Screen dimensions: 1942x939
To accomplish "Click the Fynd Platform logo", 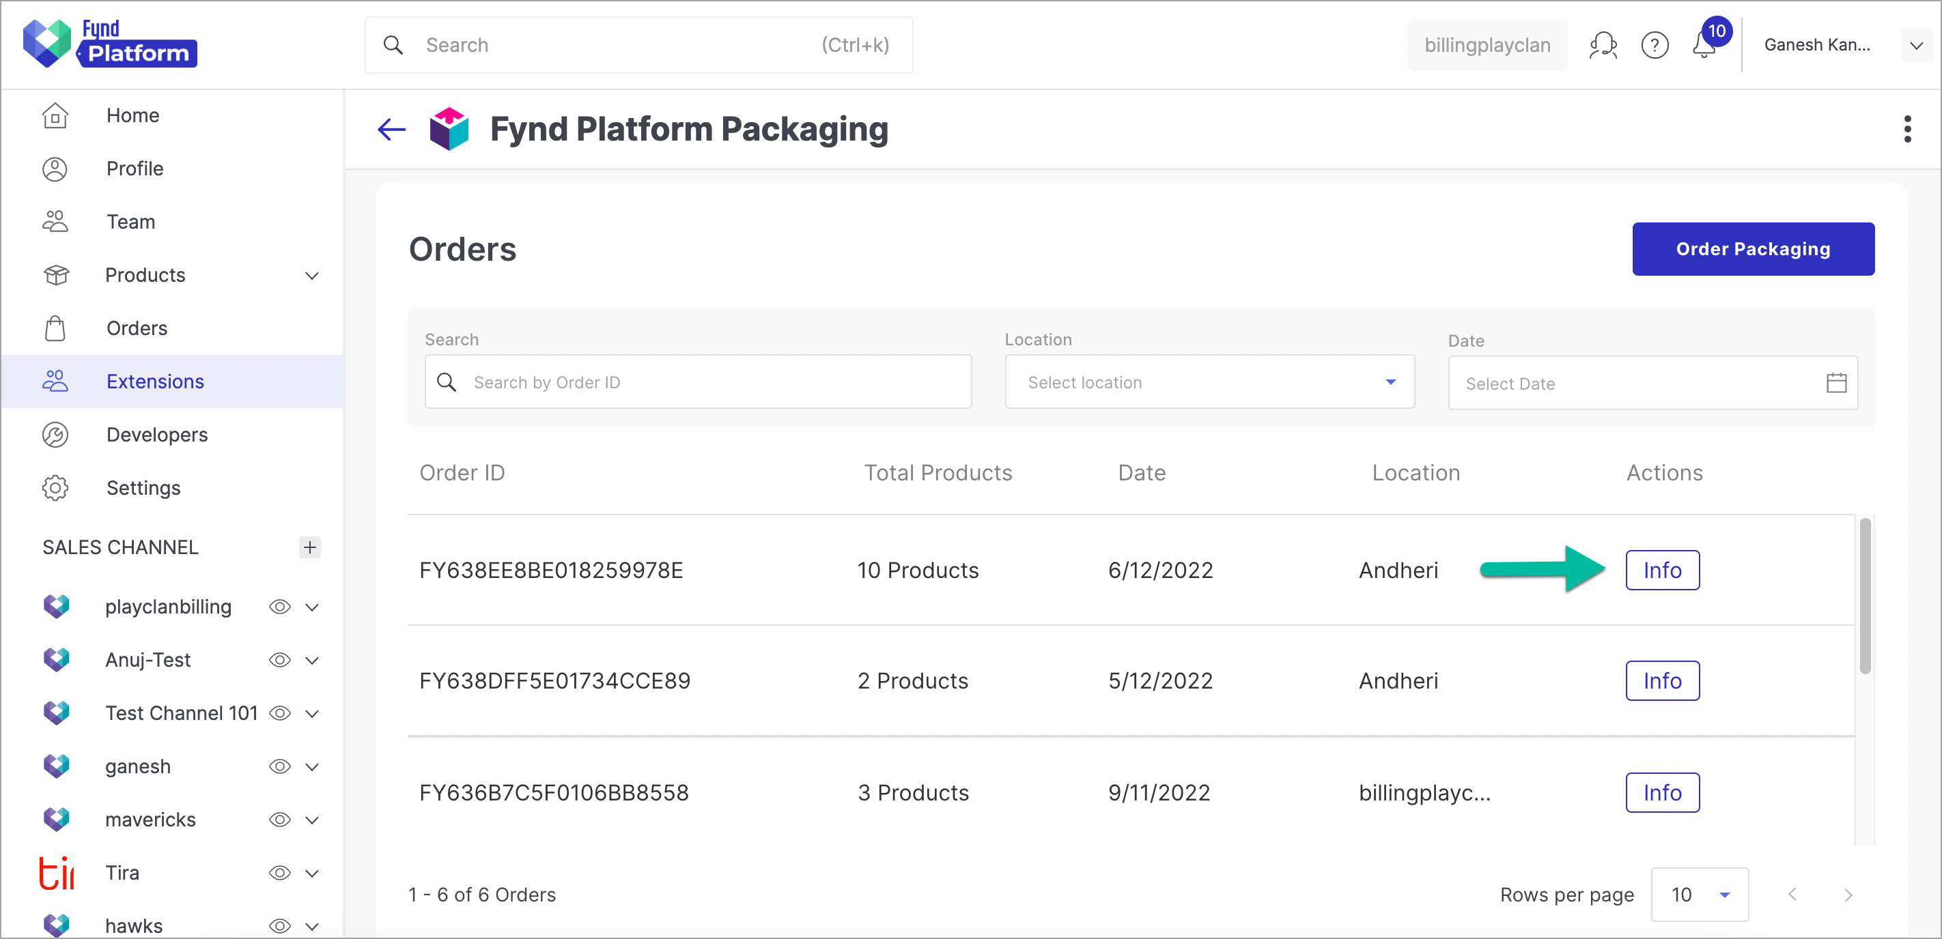I will 110,44.
